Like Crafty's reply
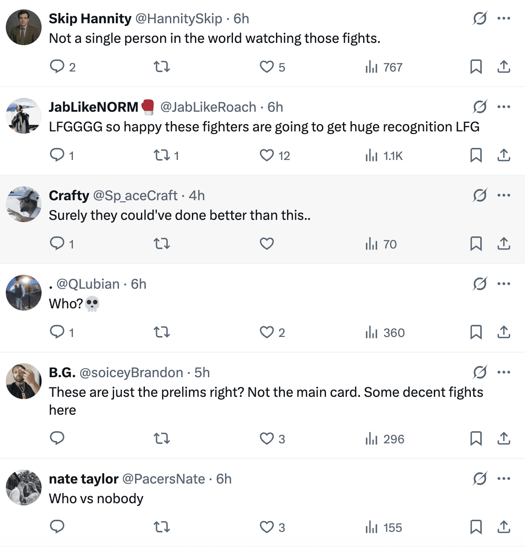This screenshot has width=525, height=547. (x=267, y=244)
